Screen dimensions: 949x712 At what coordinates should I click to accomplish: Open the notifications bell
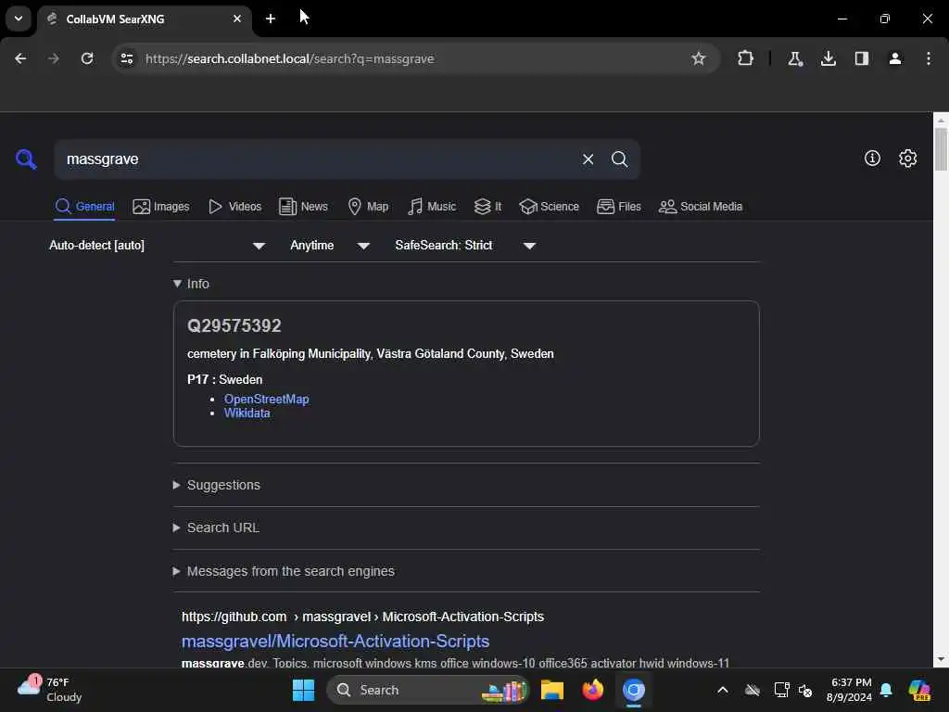[x=886, y=690]
